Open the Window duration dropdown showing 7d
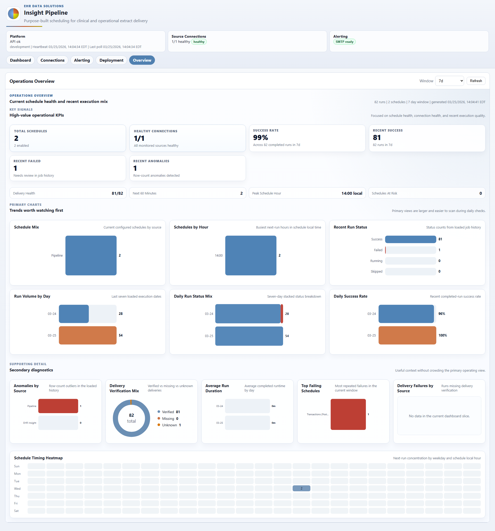Image resolution: width=495 pixels, height=531 pixels. pos(449,81)
